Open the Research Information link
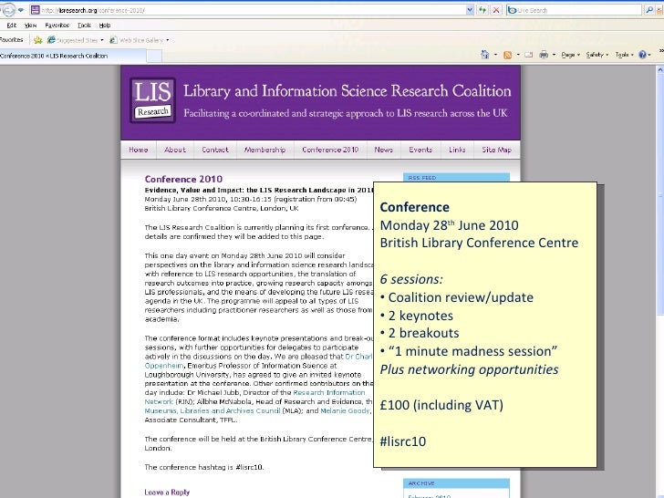Image resolution: width=664 pixels, height=498 pixels. click(x=329, y=392)
